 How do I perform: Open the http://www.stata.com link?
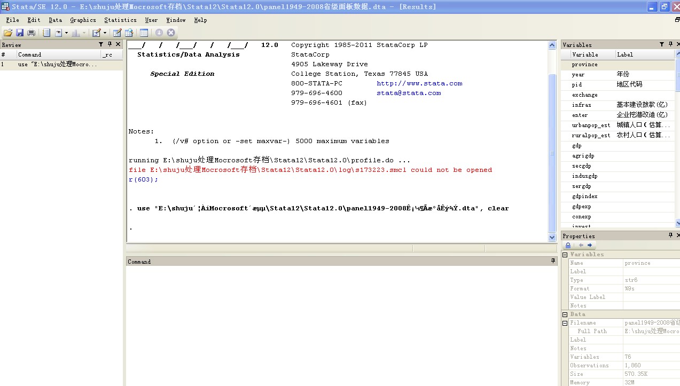[419, 83]
